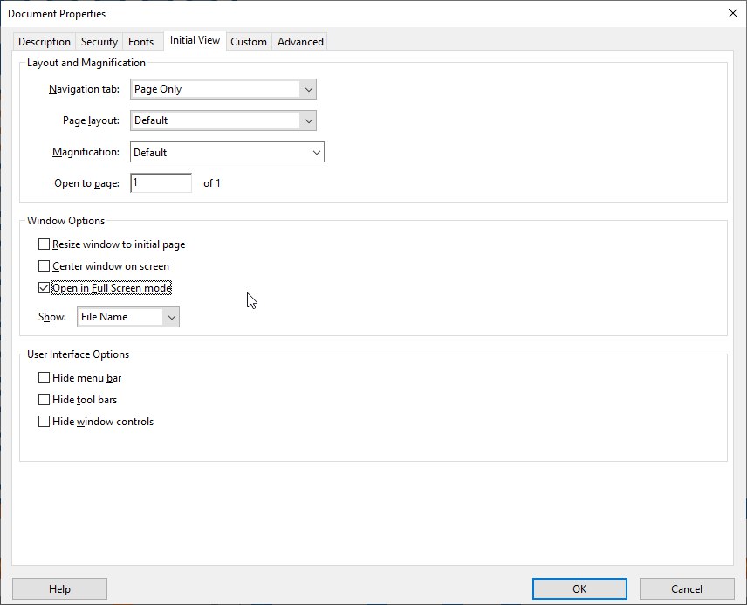Screen dimensions: 747x605
Task: Click the 'of 1' page count text
Action: 212,183
